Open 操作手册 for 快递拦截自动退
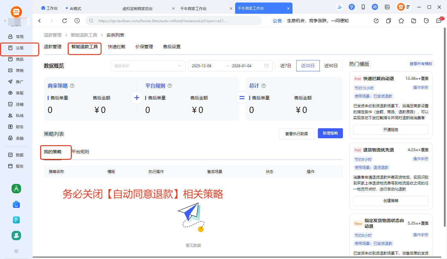The width and height of the screenshot is (447, 259). [x=421, y=88]
